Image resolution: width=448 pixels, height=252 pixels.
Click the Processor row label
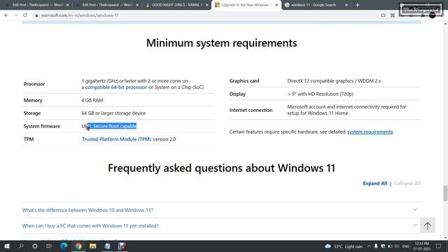pyautogui.click(x=34, y=84)
